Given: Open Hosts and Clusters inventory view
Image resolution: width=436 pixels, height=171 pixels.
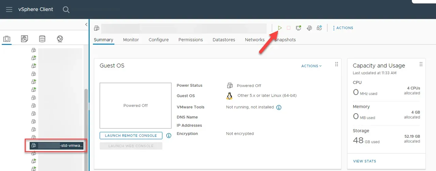Looking at the screenshot, I should [6, 39].
